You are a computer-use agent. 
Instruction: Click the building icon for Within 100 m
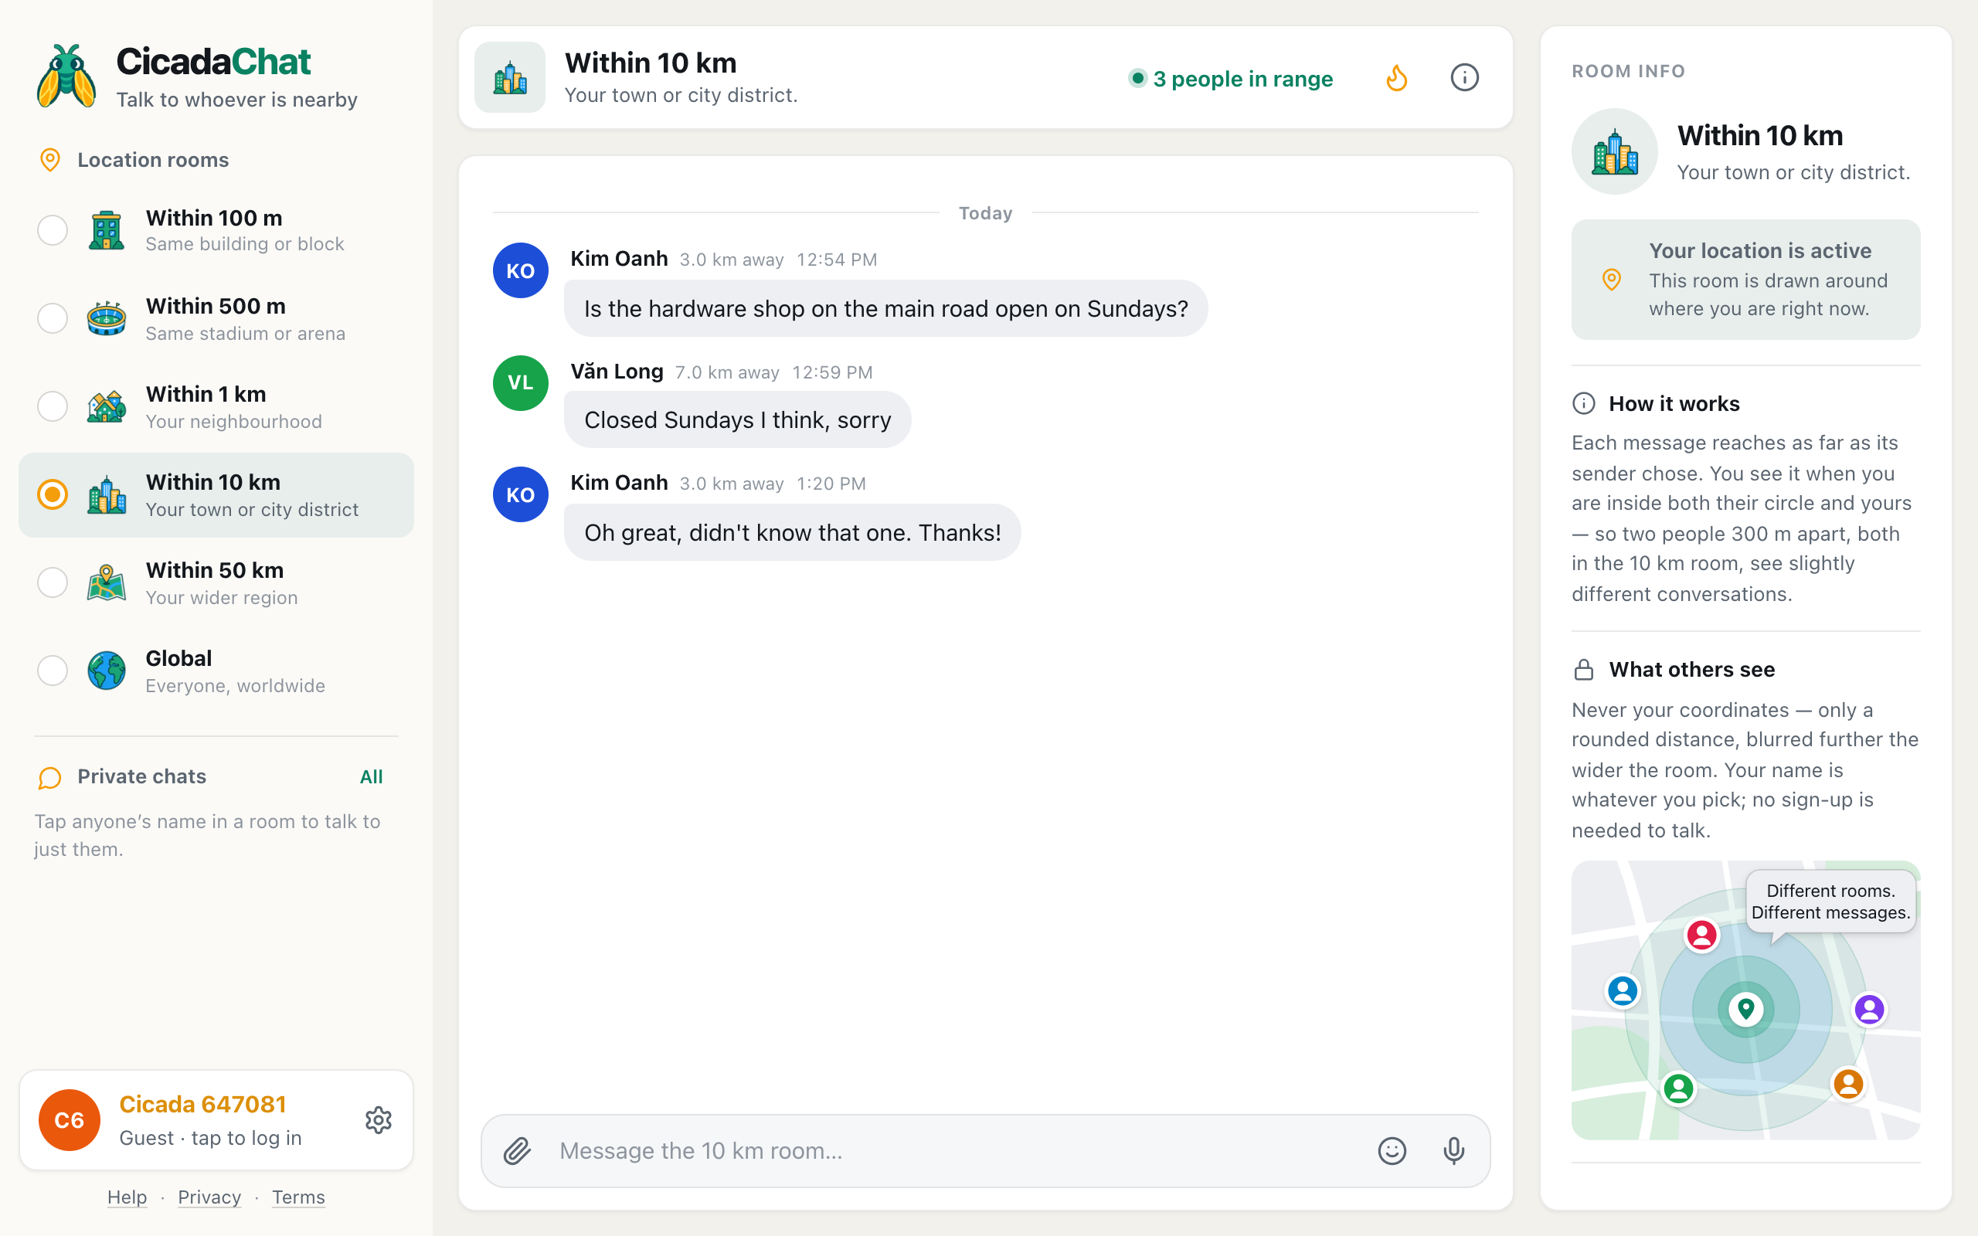(107, 230)
